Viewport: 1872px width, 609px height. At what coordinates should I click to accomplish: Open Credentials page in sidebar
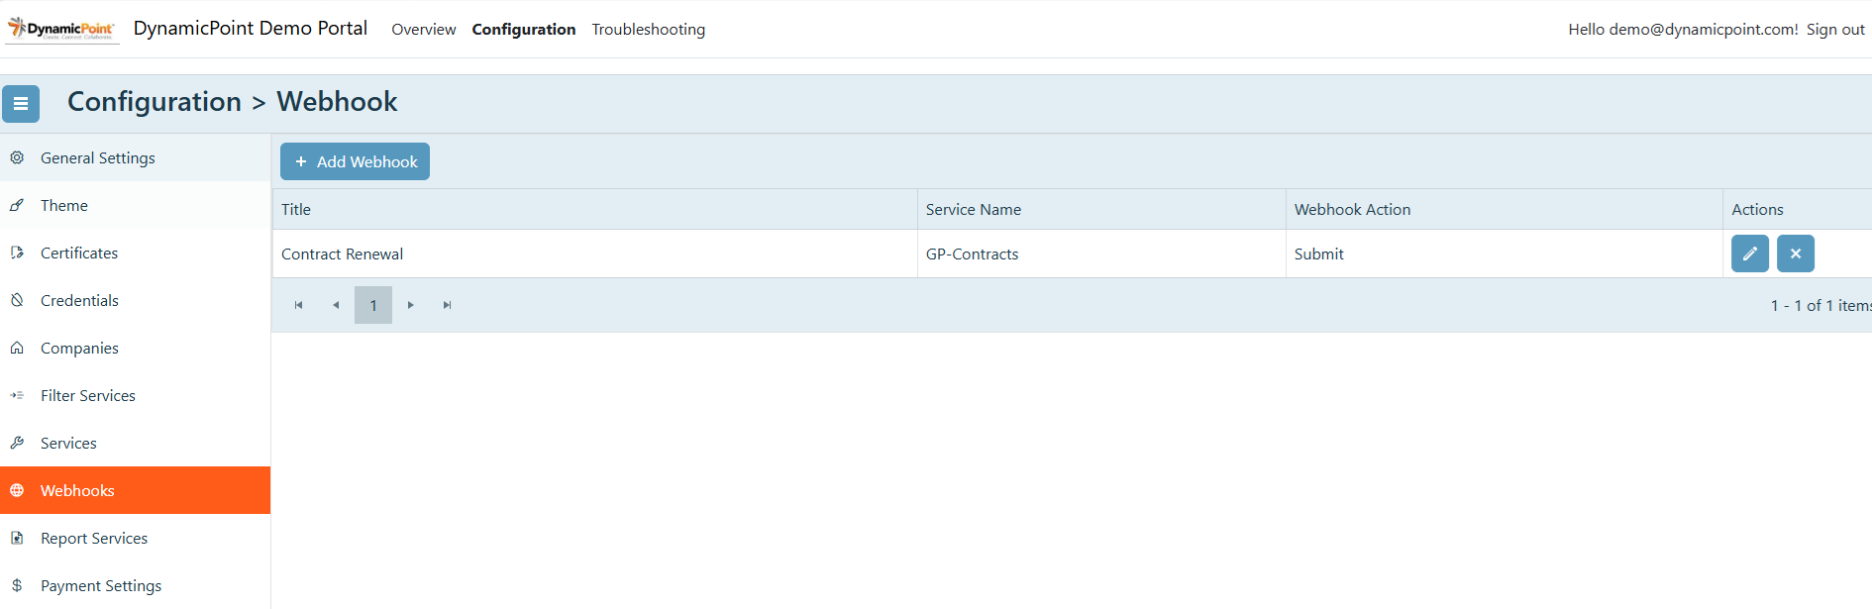point(135,300)
